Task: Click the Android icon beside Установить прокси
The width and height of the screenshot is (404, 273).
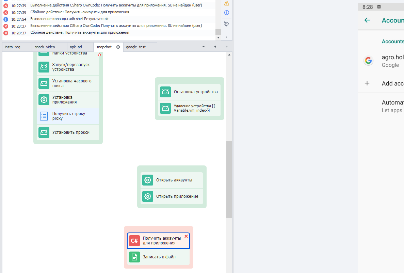Action: [44, 132]
